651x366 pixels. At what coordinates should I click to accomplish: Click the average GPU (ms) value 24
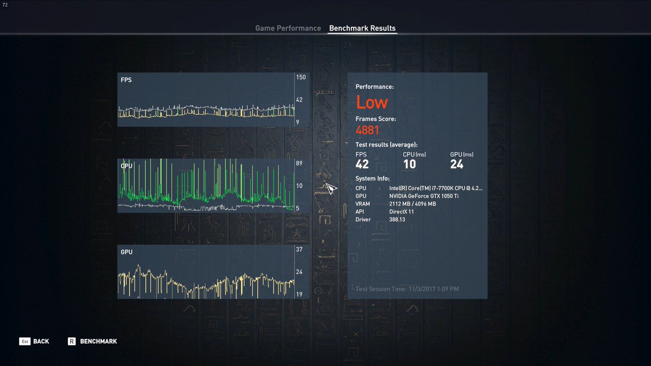[x=457, y=164]
